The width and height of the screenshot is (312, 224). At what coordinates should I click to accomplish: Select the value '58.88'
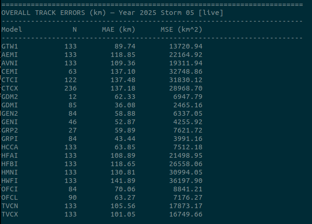coord(125,113)
